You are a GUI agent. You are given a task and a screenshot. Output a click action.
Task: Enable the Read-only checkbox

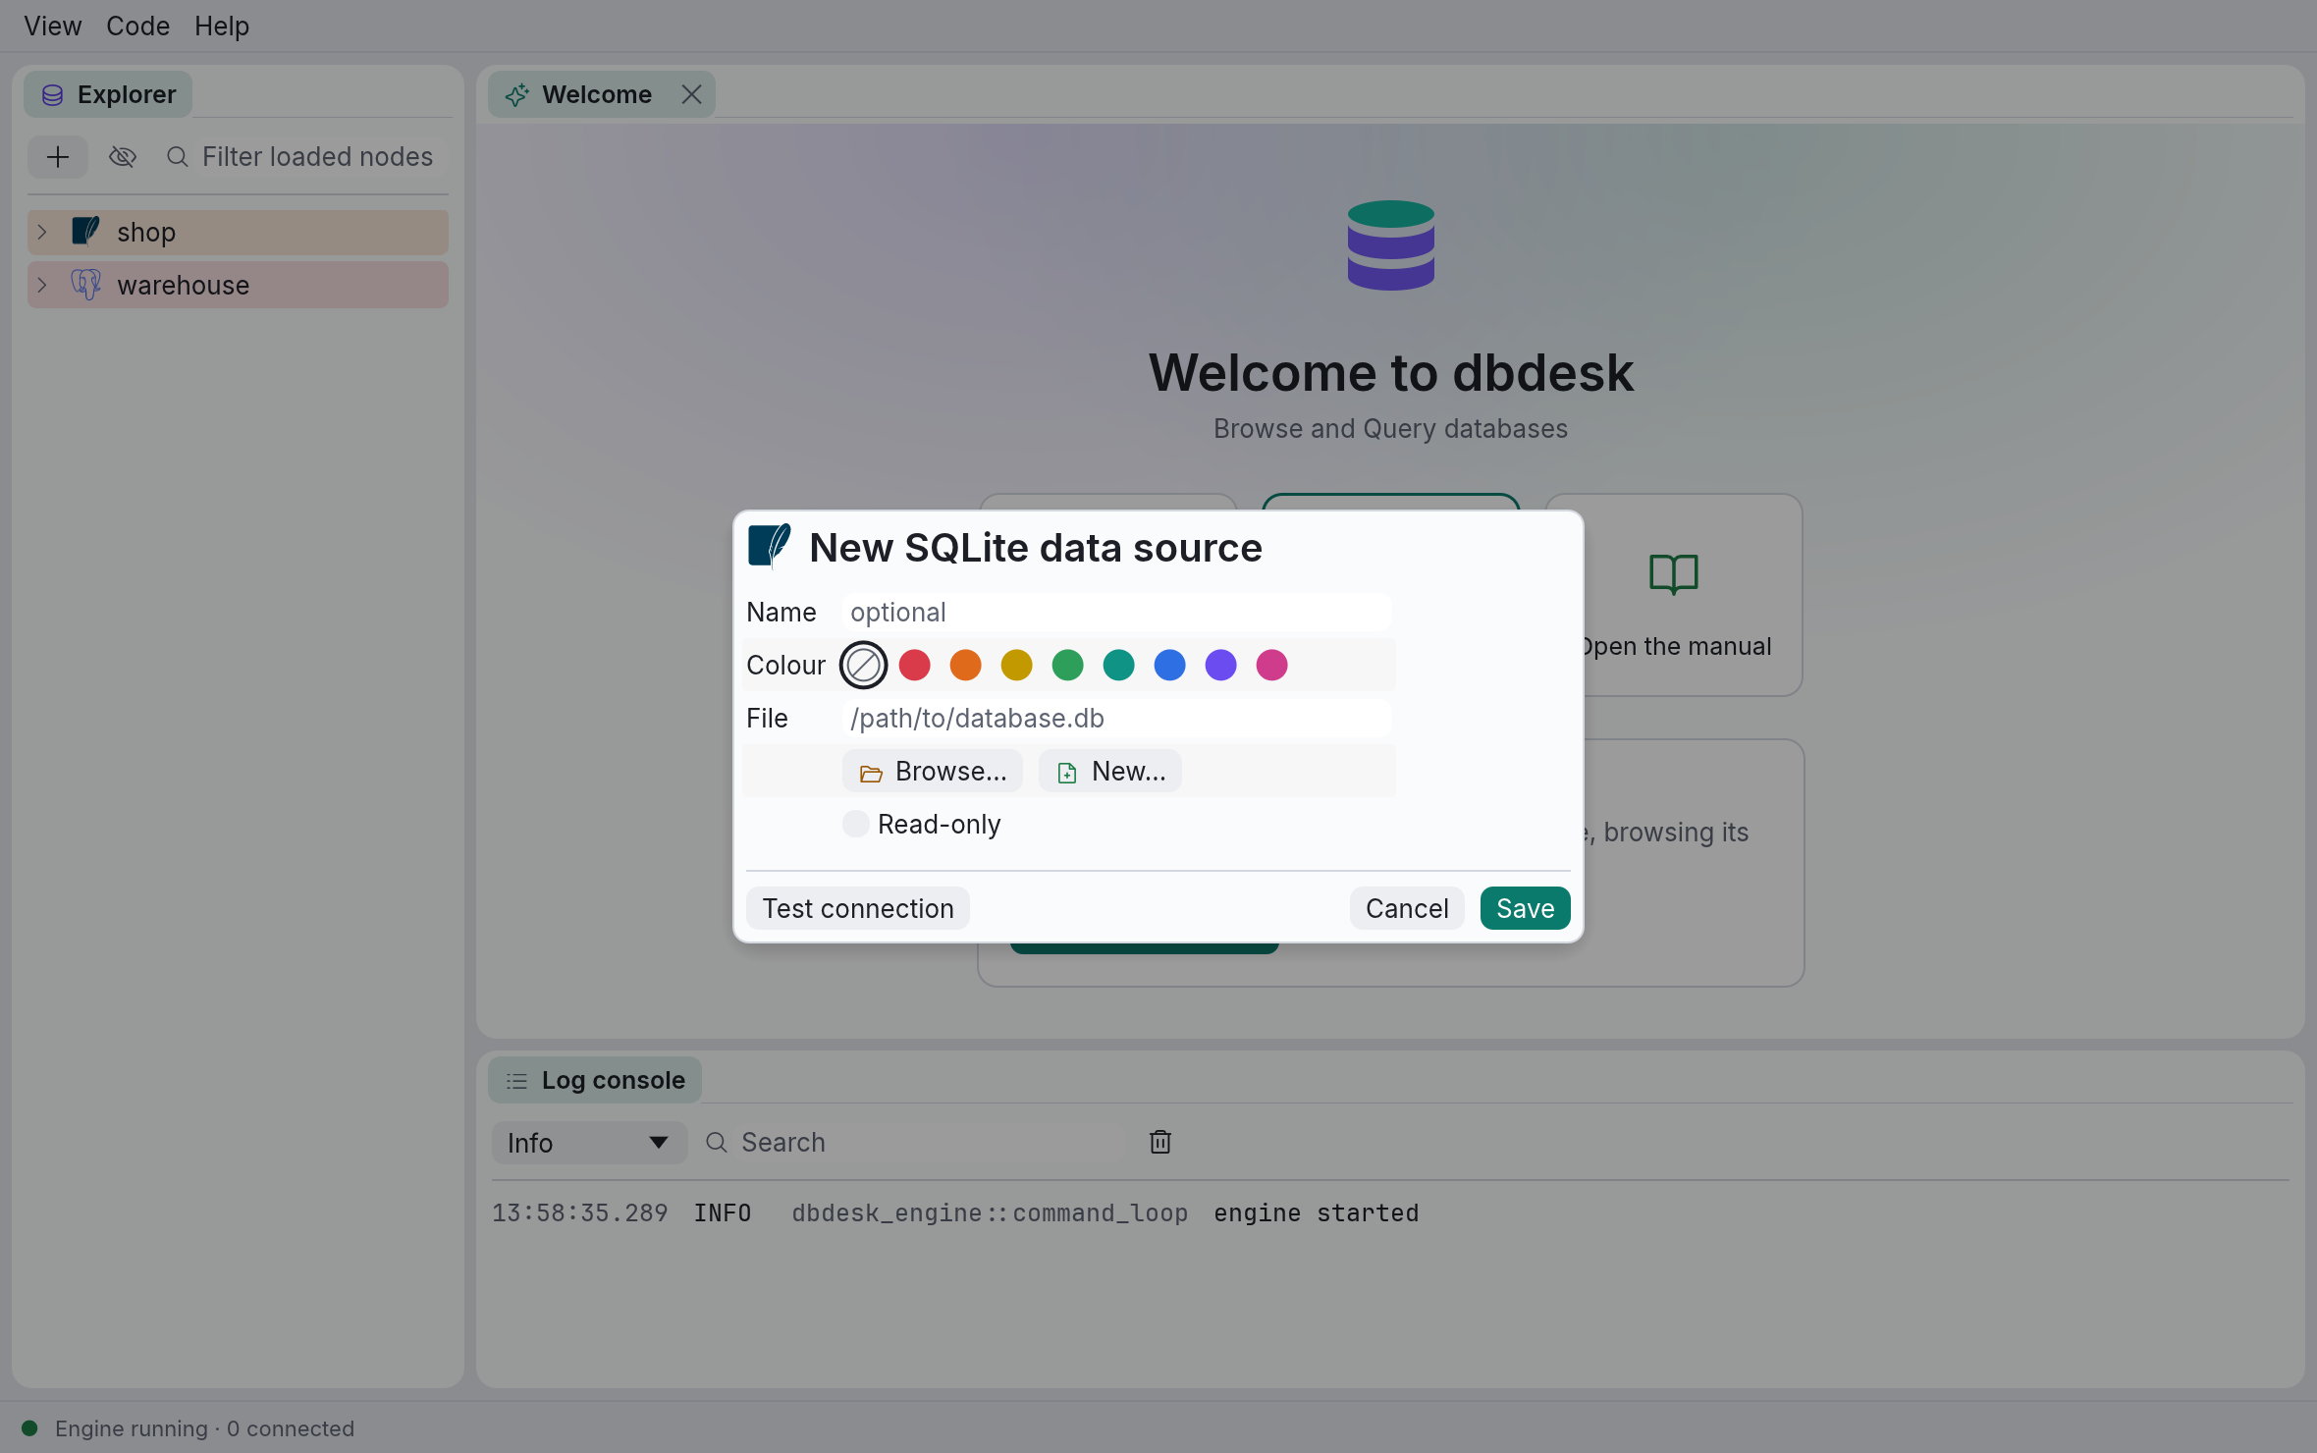pos(855,824)
